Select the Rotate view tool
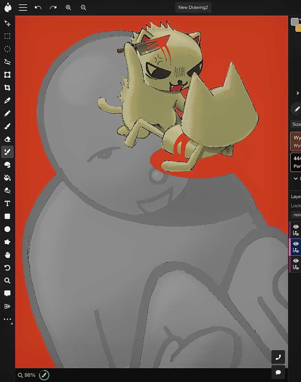 tap(7, 268)
